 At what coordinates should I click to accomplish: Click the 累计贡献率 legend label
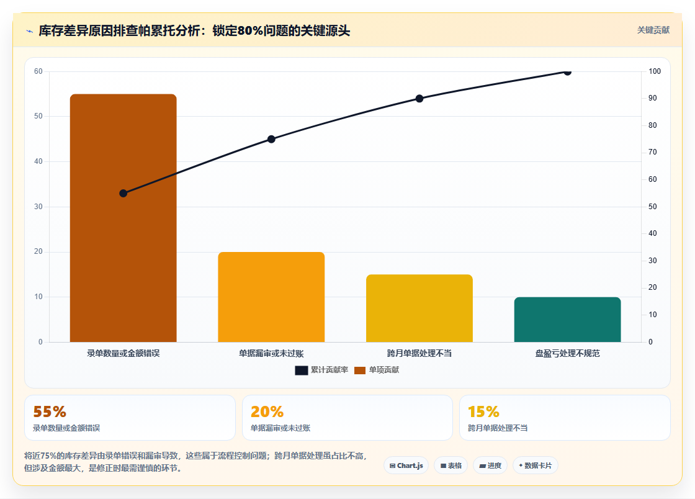pyautogui.click(x=330, y=370)
